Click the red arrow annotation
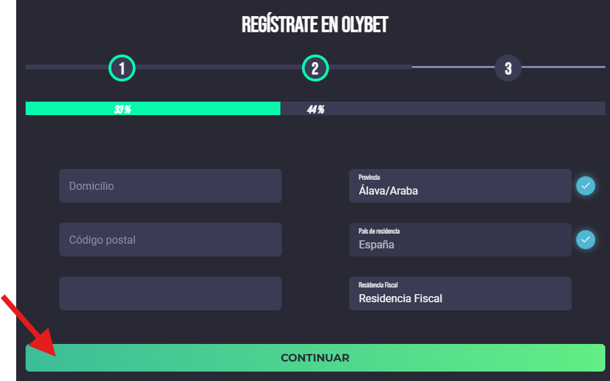The image size is (610, 381). (x=29, y=325)
